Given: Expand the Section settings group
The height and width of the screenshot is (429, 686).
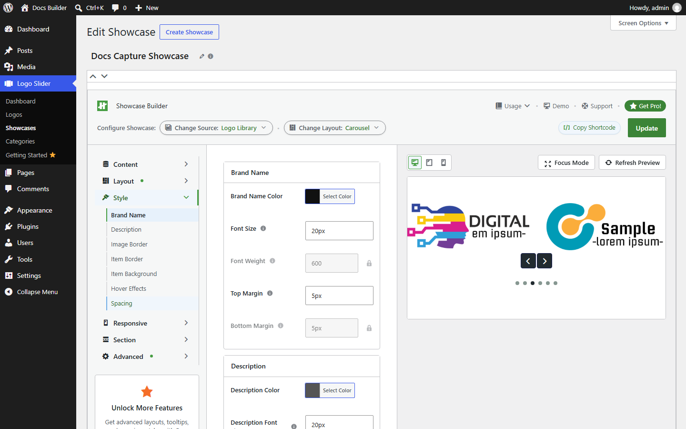Looking at the screenshot, I should (146, 340).
